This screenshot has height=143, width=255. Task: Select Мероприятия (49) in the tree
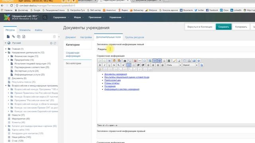21,119
